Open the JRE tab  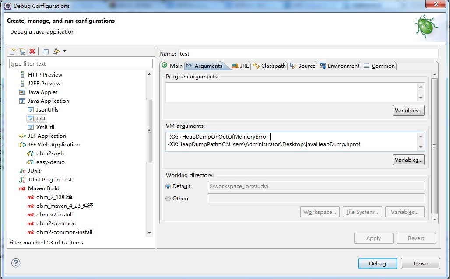point(240,66)
